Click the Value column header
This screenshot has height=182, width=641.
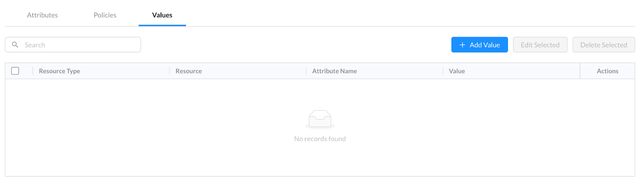click(457, 71)
